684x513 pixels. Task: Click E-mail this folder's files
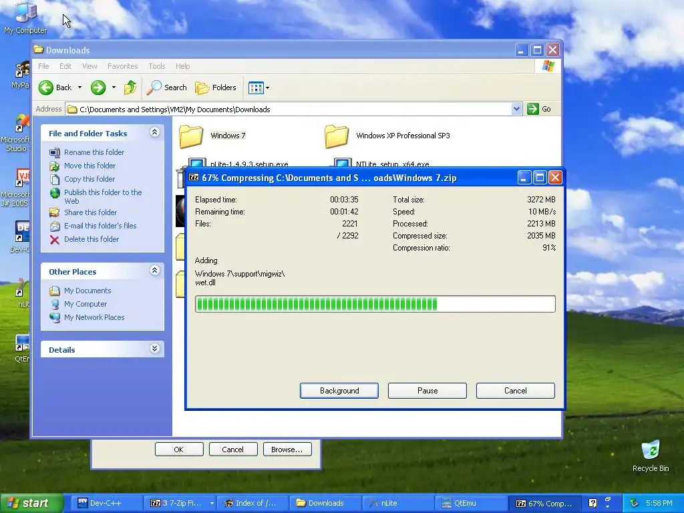100,226
